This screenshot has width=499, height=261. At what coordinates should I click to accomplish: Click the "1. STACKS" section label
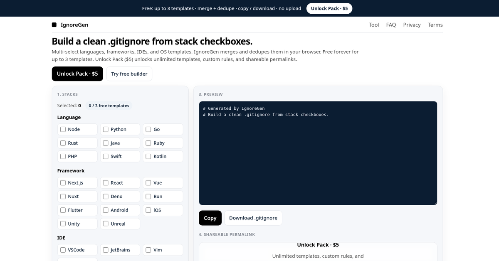(x=67, y=94)
